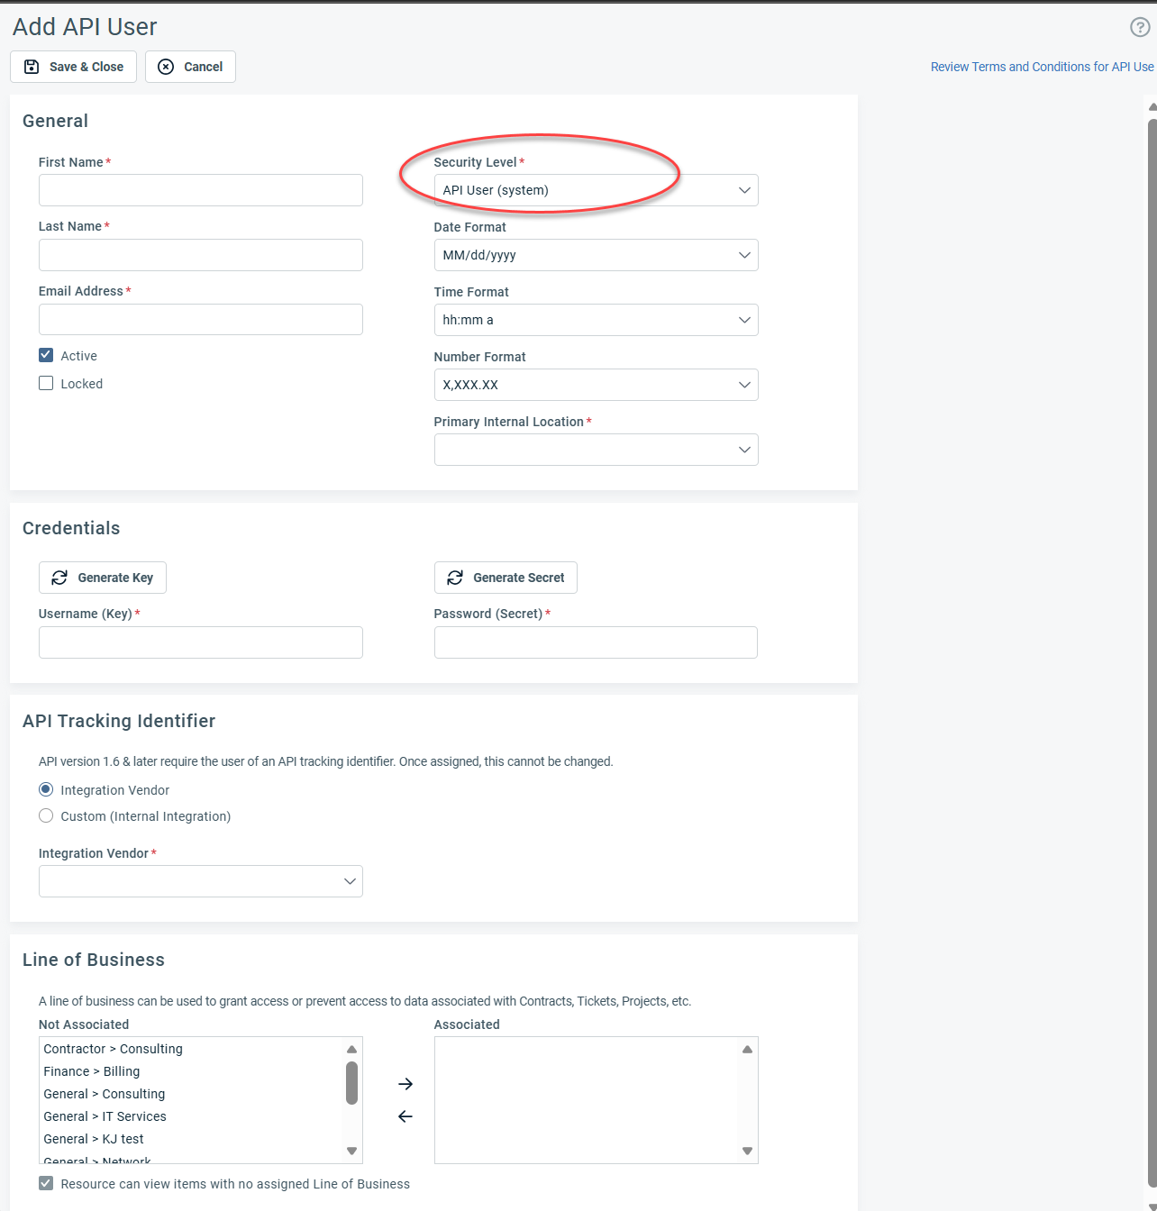
Task: Enable the Locked checkbox
Action: pyautogui.click(x=46, y=383)
